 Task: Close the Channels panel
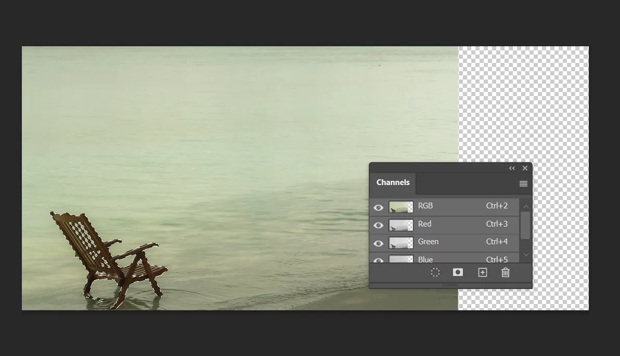(x=525, y=168)
